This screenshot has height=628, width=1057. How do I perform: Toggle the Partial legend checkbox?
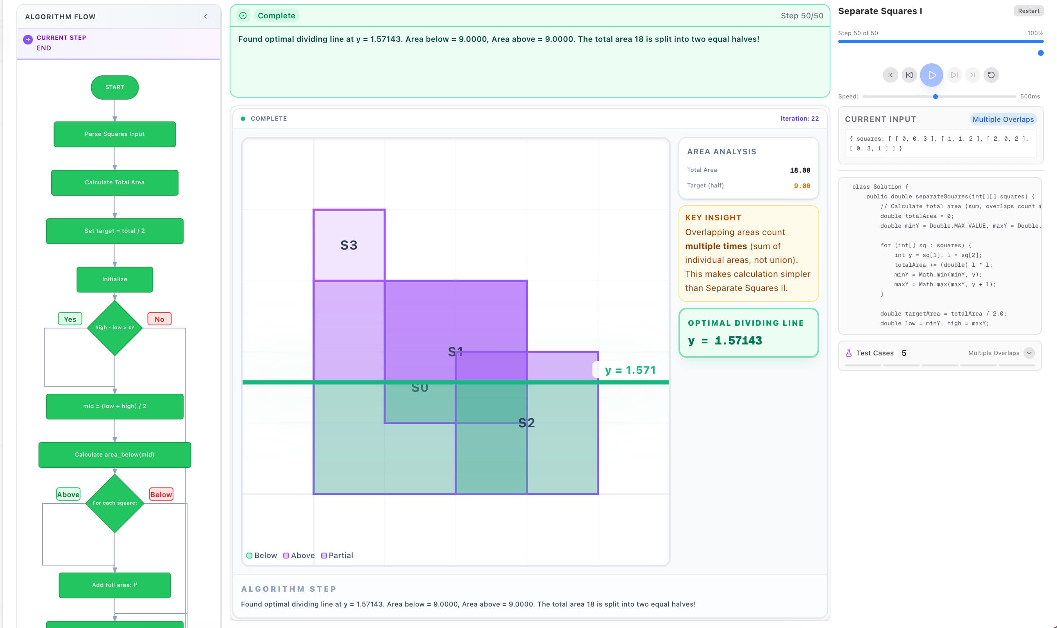324,555
